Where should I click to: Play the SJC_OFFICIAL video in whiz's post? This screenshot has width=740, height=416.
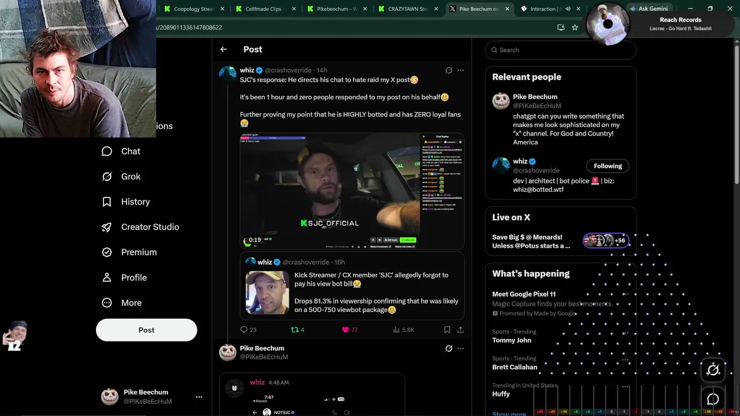[x=352, y=191]
